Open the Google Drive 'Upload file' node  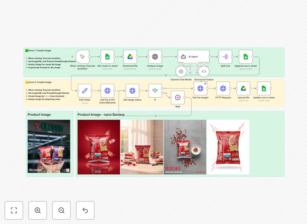(x=244, y=88)
